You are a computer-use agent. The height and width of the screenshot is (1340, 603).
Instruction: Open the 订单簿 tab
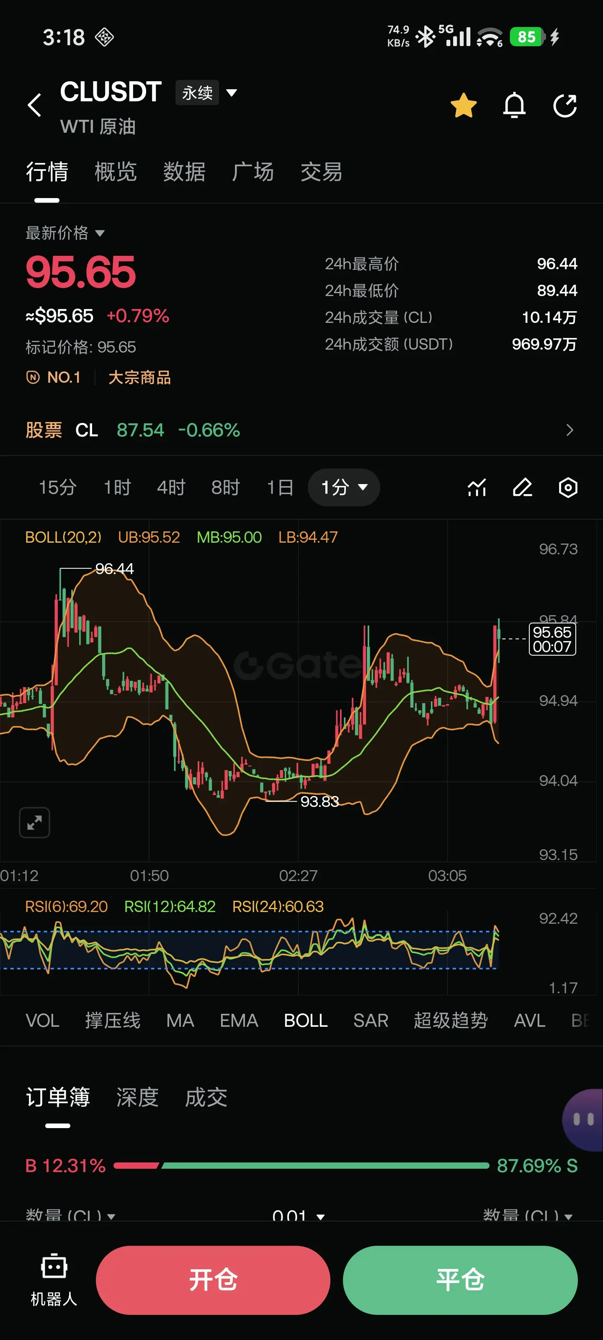[58, 1097]
